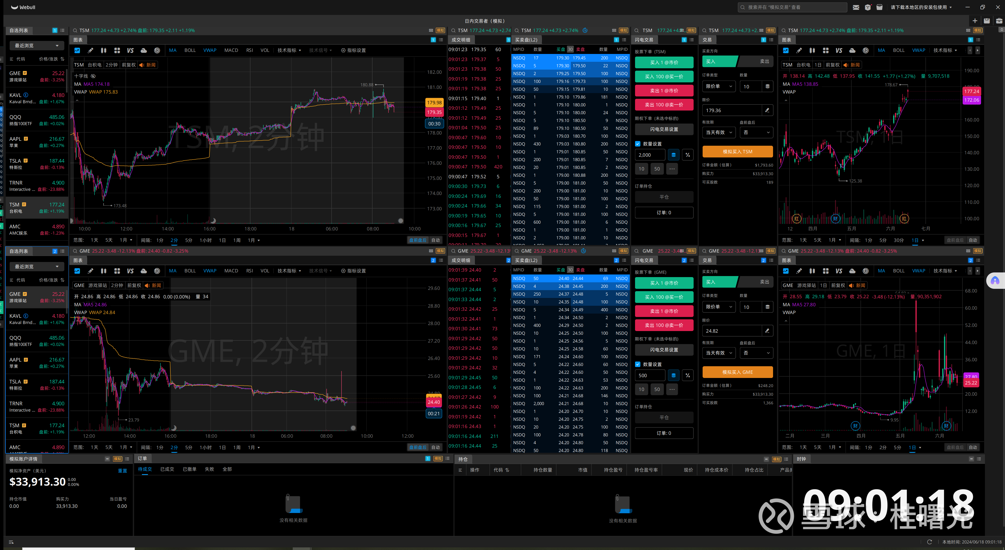
Task: Open VS compare tool in GME 2-minute chart
Action: (x=130, y=271)
